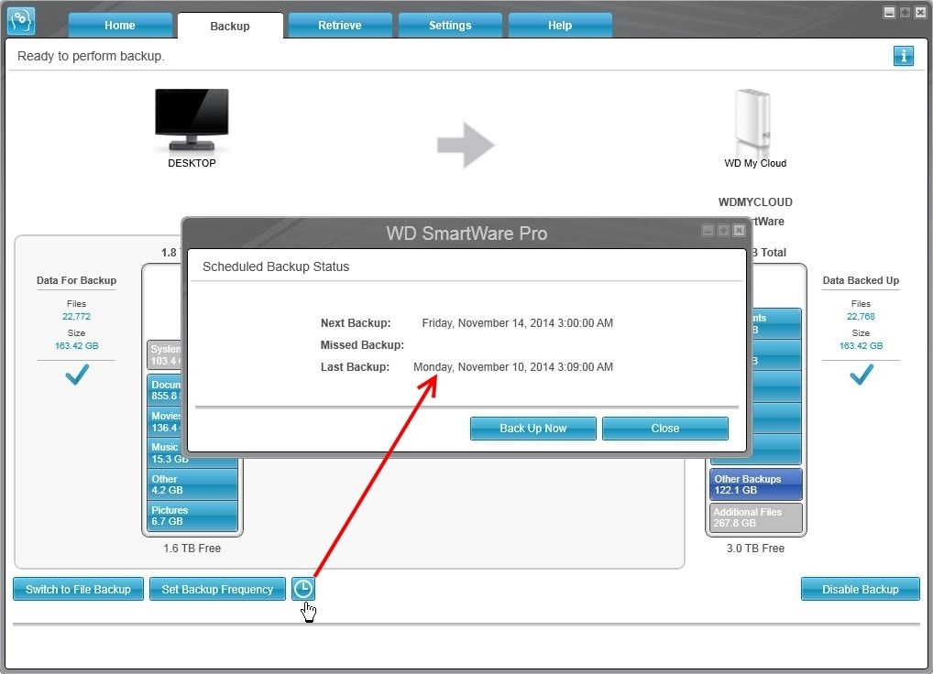Switch to the Home tab

point(119,25)
